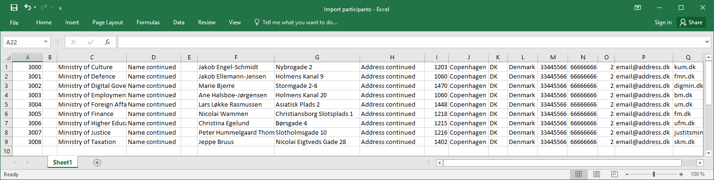Screen dimensions: 714x180
Task: Click cell Nicolai Eigtveds Gade 28
Action: pos(317,142)
